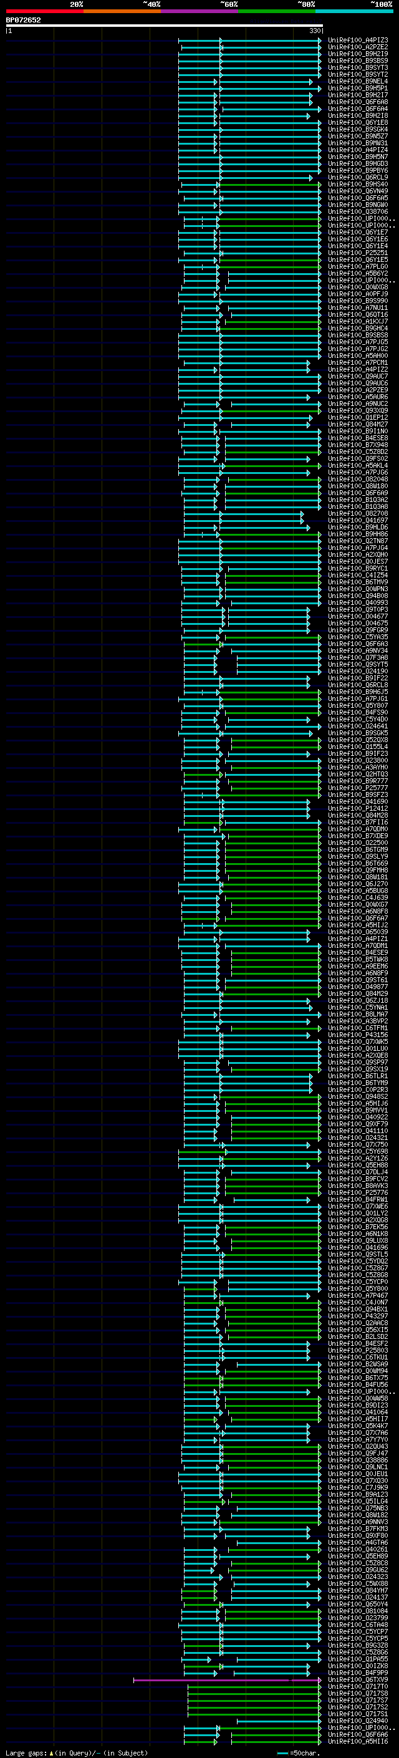Click hit label UniRef100_Q717T0

pyautogui.click(x=358, y=1686)
